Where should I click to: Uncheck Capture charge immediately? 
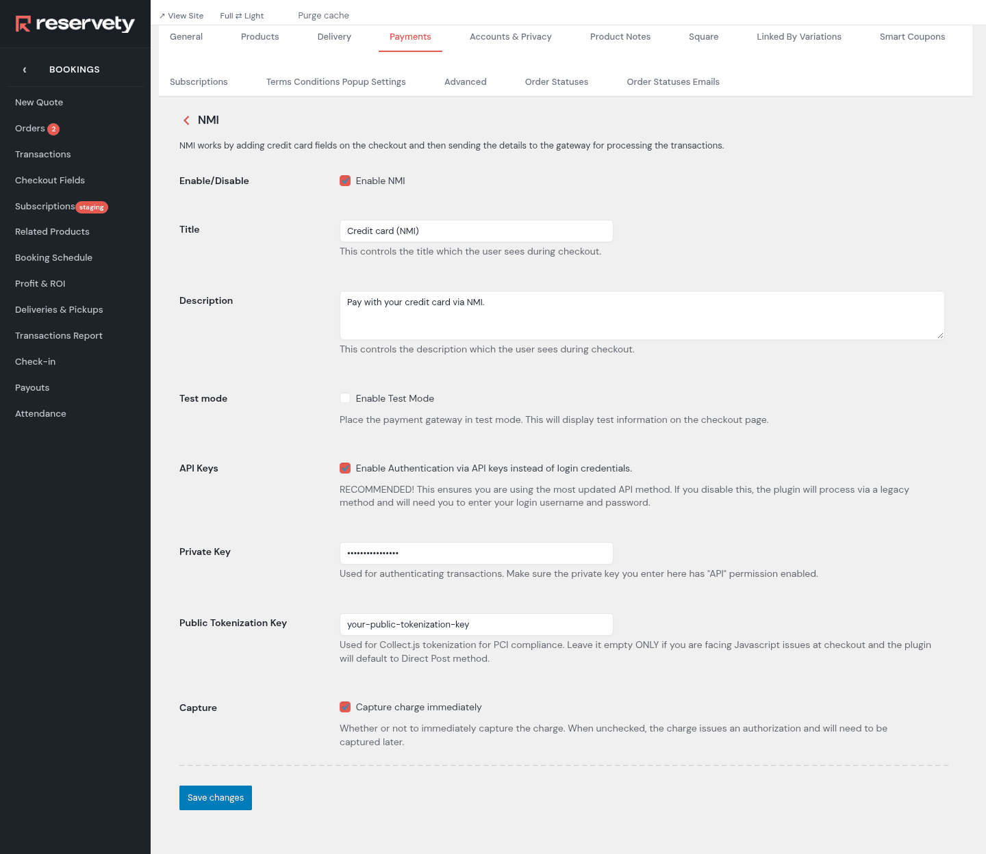[345, 707]
